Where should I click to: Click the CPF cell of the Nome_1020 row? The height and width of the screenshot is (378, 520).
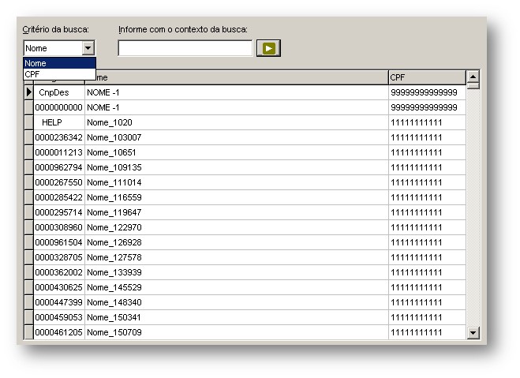click(x=427, y=122)
